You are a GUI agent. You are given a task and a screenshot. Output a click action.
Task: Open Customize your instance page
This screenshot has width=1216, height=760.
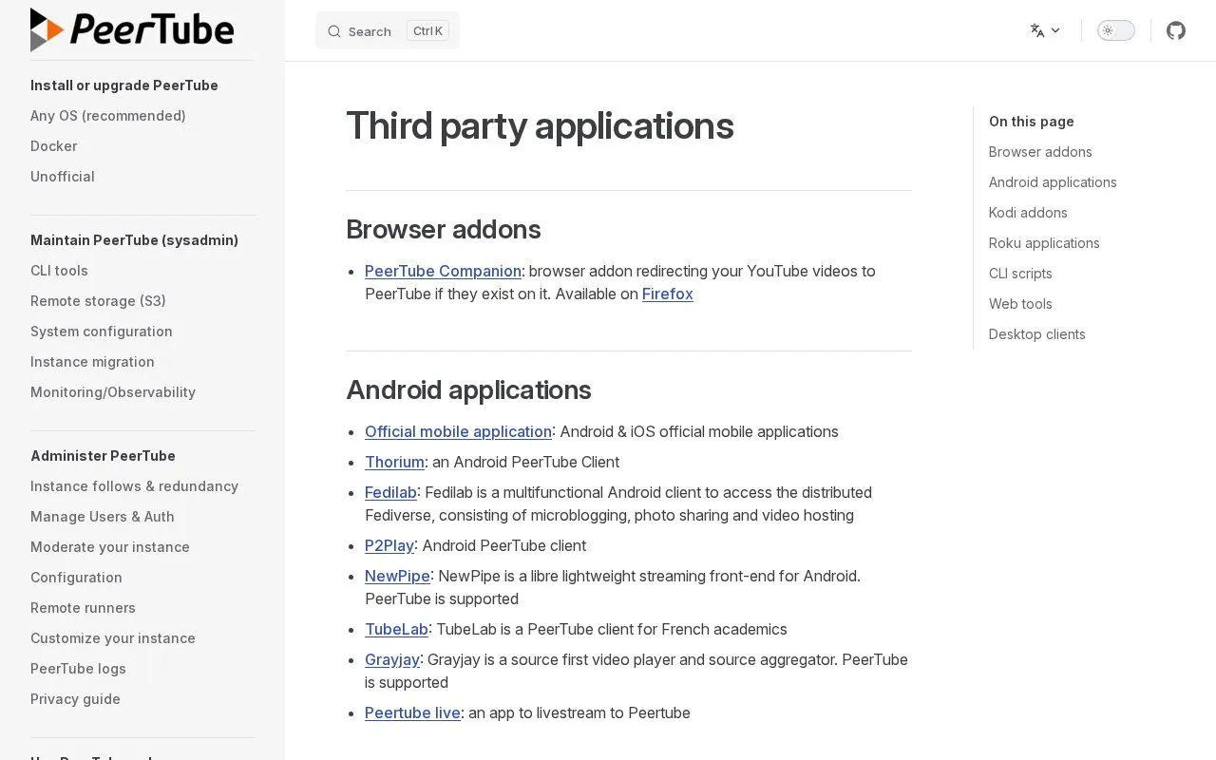pyautogui.click(x=113, y=638)
